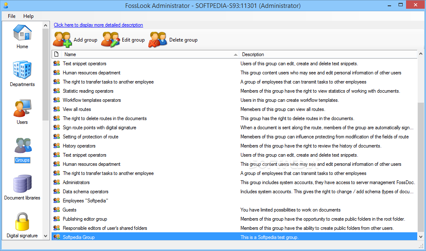Open the Document libraries icon
Viewport: 426px width, 251px height.
click(22, 184)
